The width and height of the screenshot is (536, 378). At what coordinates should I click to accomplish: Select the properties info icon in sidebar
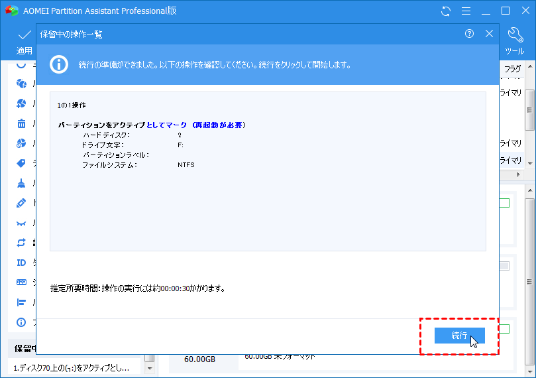click(x=21, y=322)
